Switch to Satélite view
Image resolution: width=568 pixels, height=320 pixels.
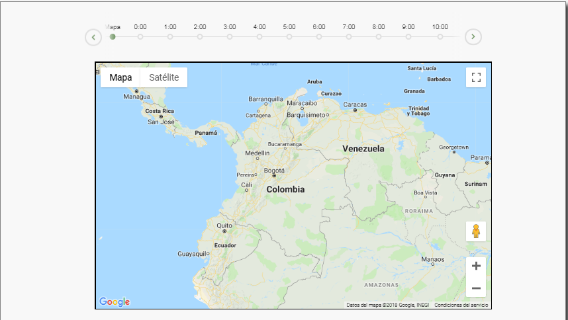164,77
